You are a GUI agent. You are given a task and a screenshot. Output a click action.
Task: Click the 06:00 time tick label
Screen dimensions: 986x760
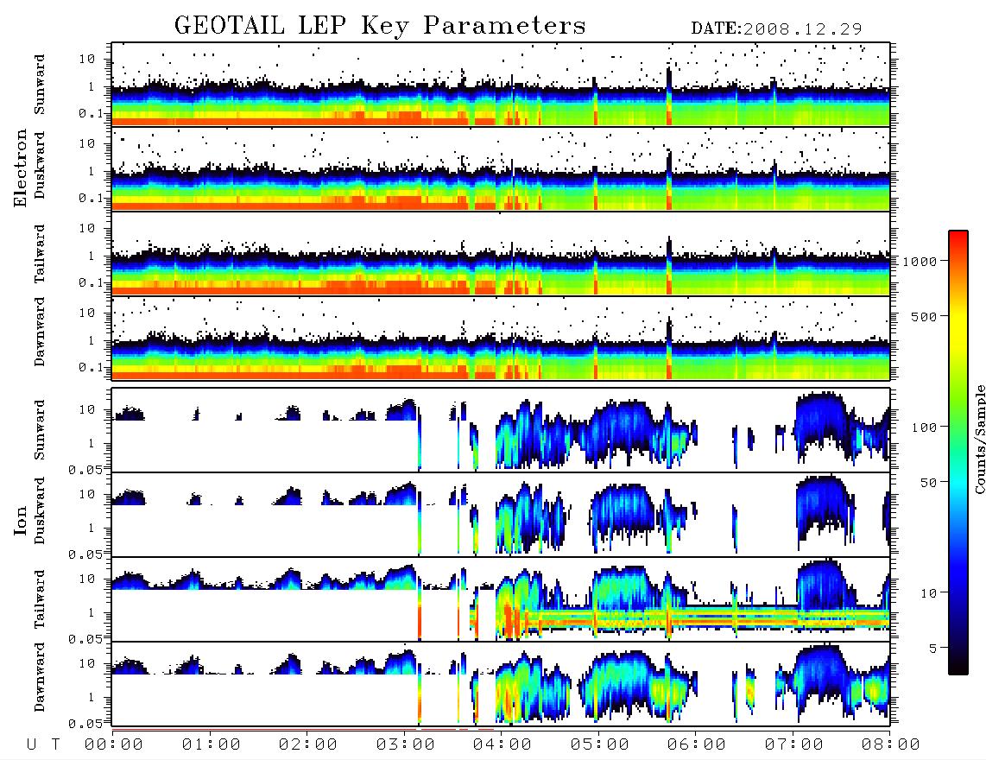pos(697,744)
